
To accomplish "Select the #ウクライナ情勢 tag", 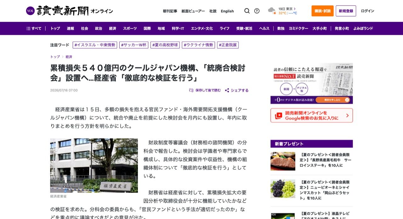I will (198, 45).
